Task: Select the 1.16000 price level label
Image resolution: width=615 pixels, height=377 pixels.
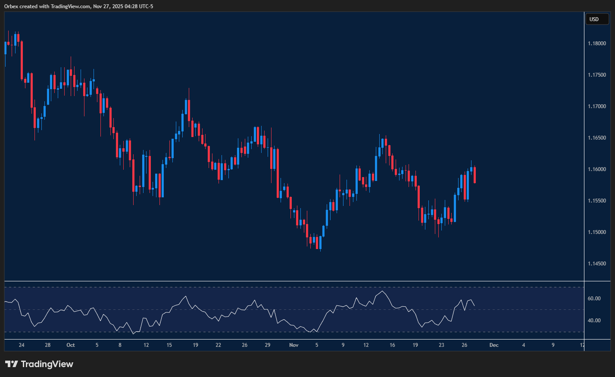Action: click(597, 169)
